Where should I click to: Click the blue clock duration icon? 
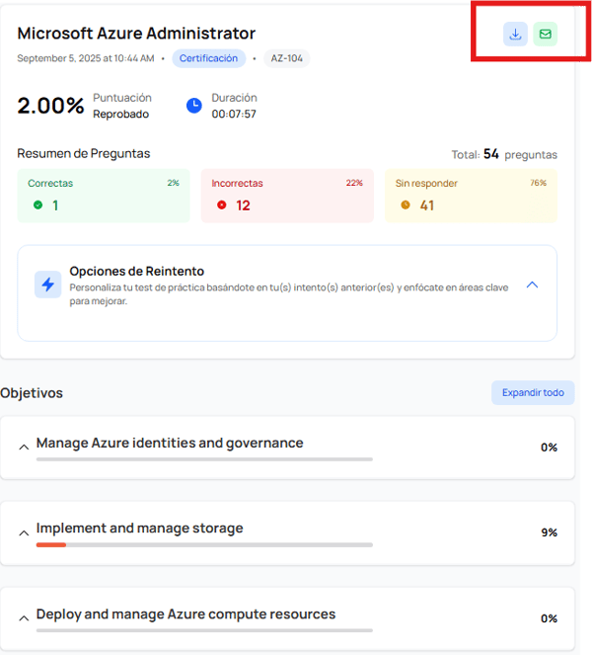click(194, 105)
